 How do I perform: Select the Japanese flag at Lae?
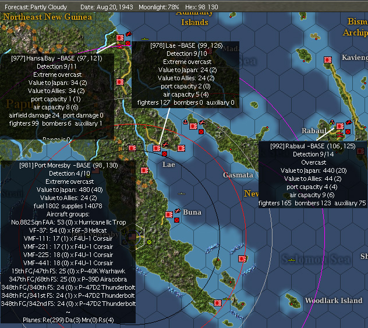point(157,148)
